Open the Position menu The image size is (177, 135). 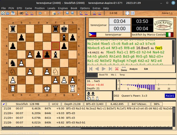point(40,8)
